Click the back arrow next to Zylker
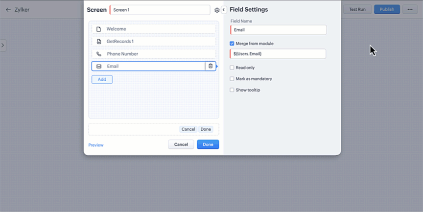Image resolution: width=423 pixels, height=212 pixels. pyautogui.click(x=8, y=9)
